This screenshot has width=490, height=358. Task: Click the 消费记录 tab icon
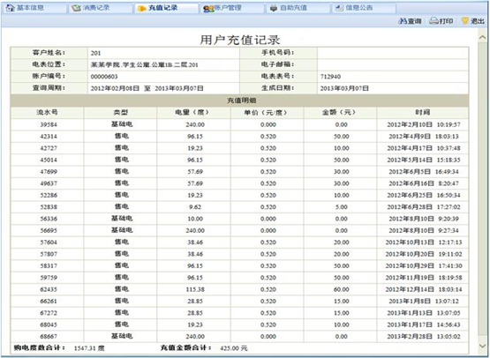click(x=76, y=8)
